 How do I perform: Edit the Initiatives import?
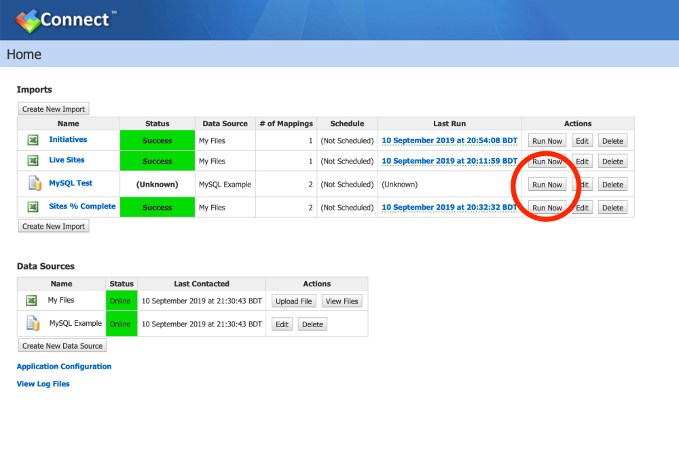tap(582, 140)
